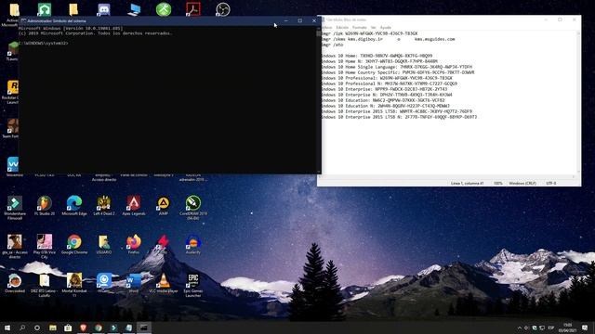Open the Edición menu in Notepad

pos(342,27)
